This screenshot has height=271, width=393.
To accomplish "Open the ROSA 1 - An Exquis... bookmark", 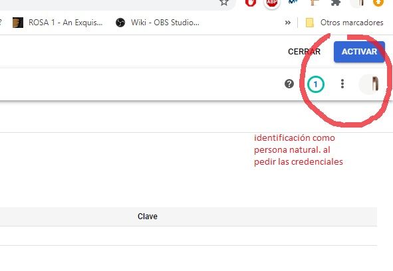I will 58,23.
